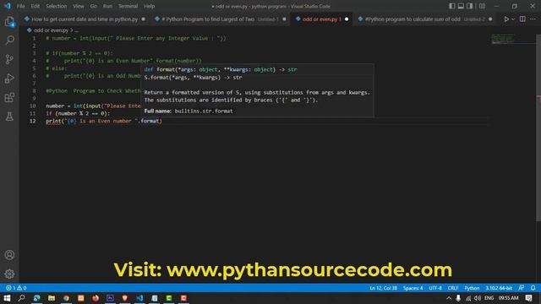The width and height of the screenshot is (541, 304).
Task: Expand breadcrumb ellipsis after file name
Action: (76, 30)
